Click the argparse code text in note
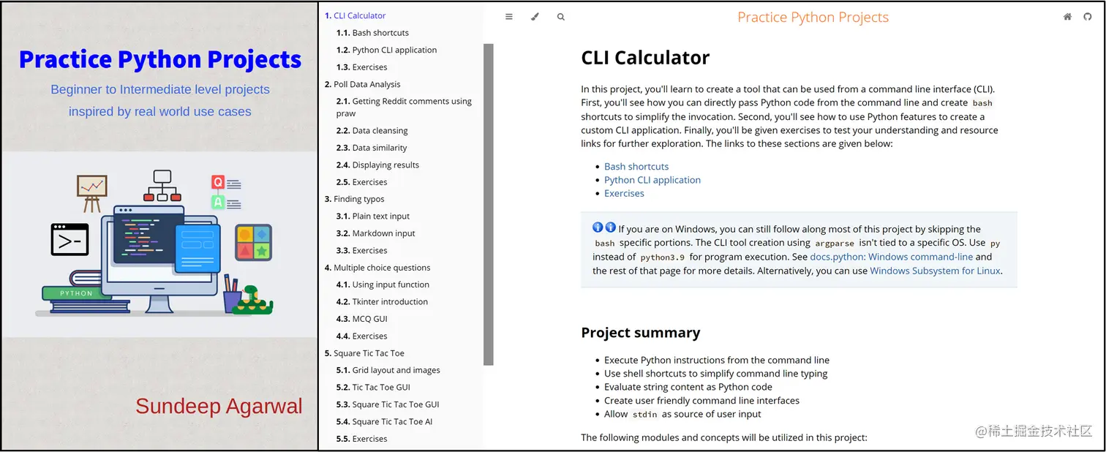This screenshot has height=452, width=1106. (835, 243)
